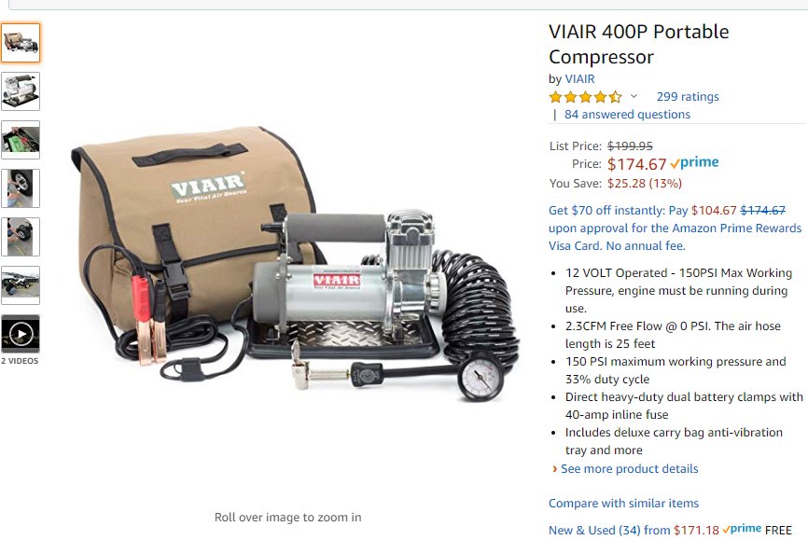Select the second thumbnail showing compressor alone
808x540 pixels.
[21, 91]
